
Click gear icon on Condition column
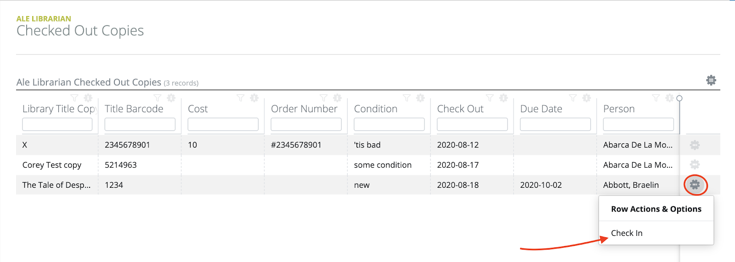pos(420,98)
